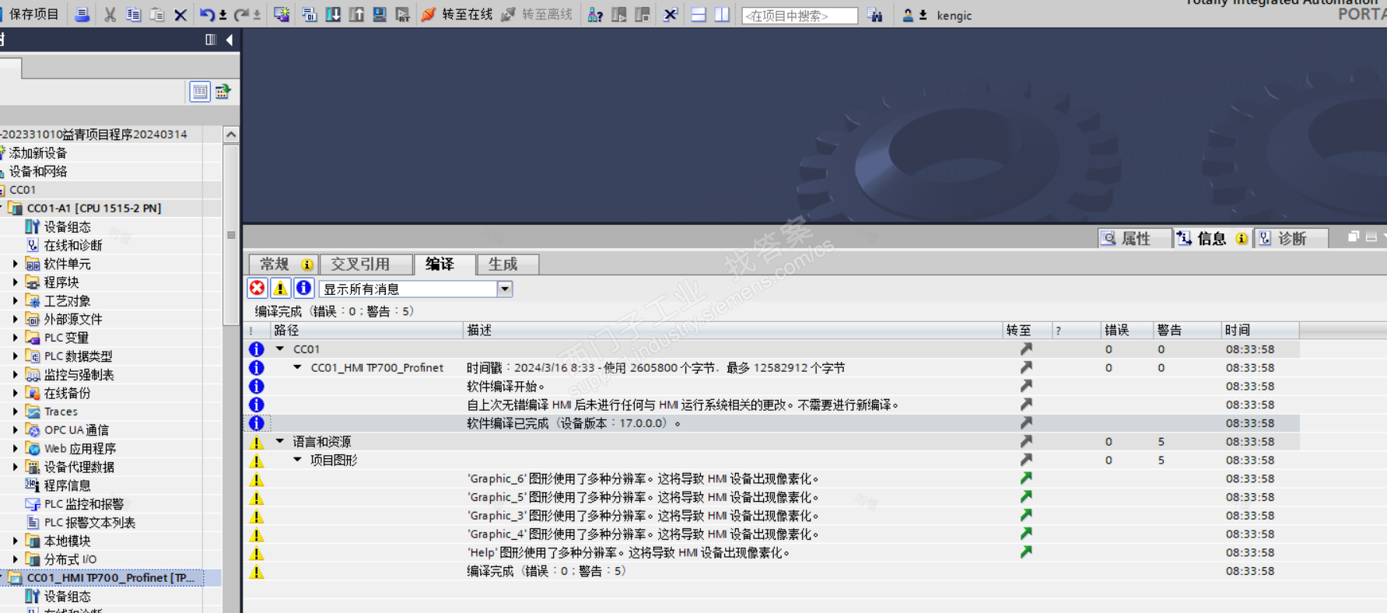Expand the 分布式 I/O node
1387x613 pixels.
point(16,559)
